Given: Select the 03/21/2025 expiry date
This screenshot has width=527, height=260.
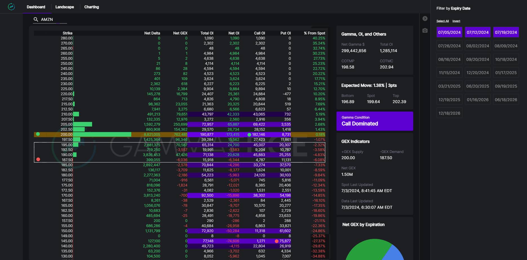Looking at the screenshot, I should pyautogui.click(x=449, y=86).
